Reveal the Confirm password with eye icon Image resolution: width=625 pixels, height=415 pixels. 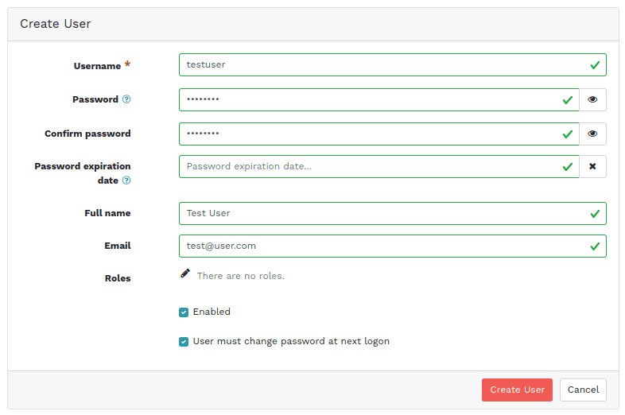[x=592, y=134]
